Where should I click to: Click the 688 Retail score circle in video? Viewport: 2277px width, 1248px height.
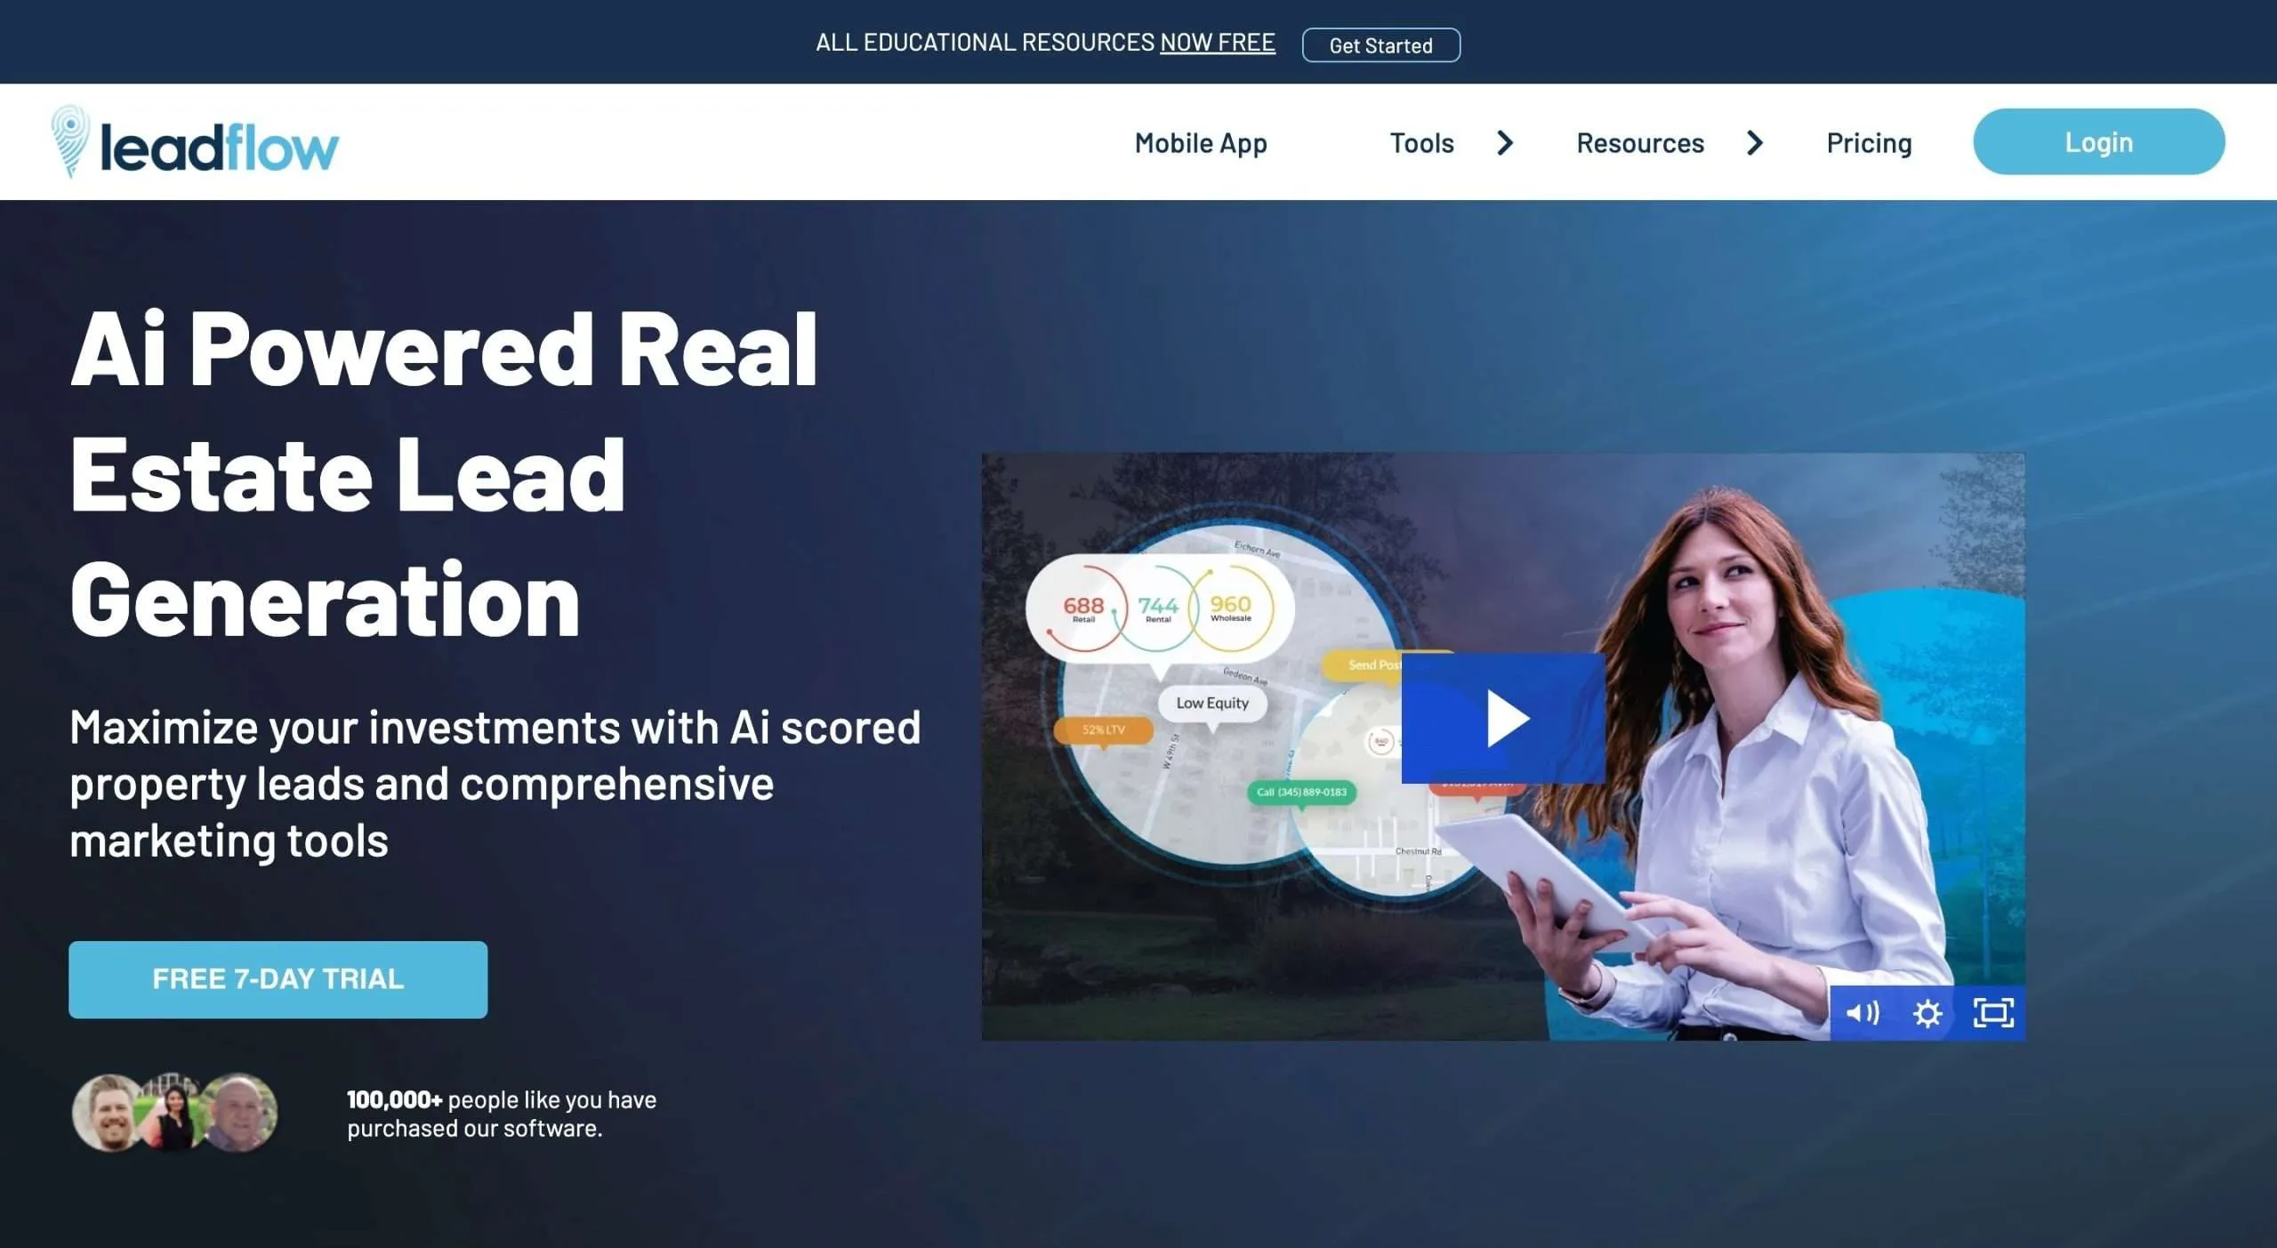(1082, 609)
